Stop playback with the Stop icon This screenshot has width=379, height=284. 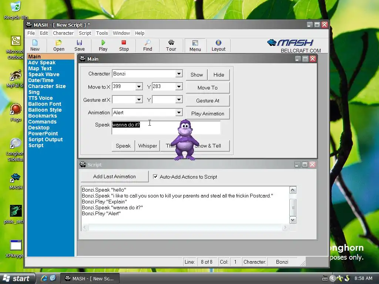click(124, 45)
